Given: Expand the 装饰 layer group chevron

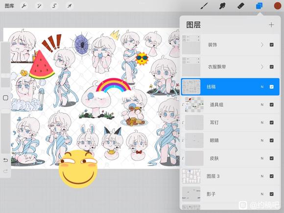Looking at the screenshot, I should coord(262,45).
